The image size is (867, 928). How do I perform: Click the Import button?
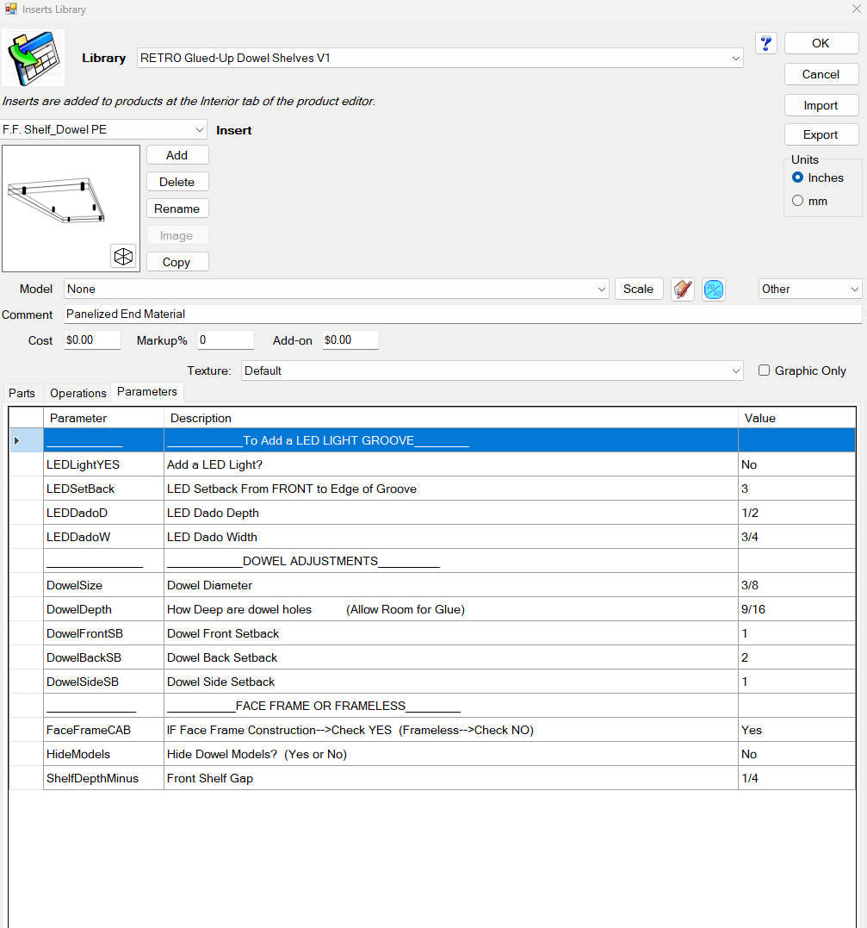821,105
